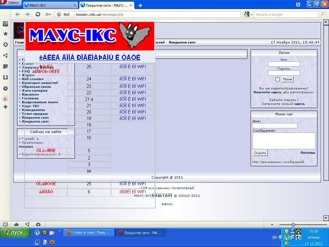Close the МАУС-ІКС tab
Image resolution: width=329 pixels, height=247 pixels.
[x=75, y=5]
